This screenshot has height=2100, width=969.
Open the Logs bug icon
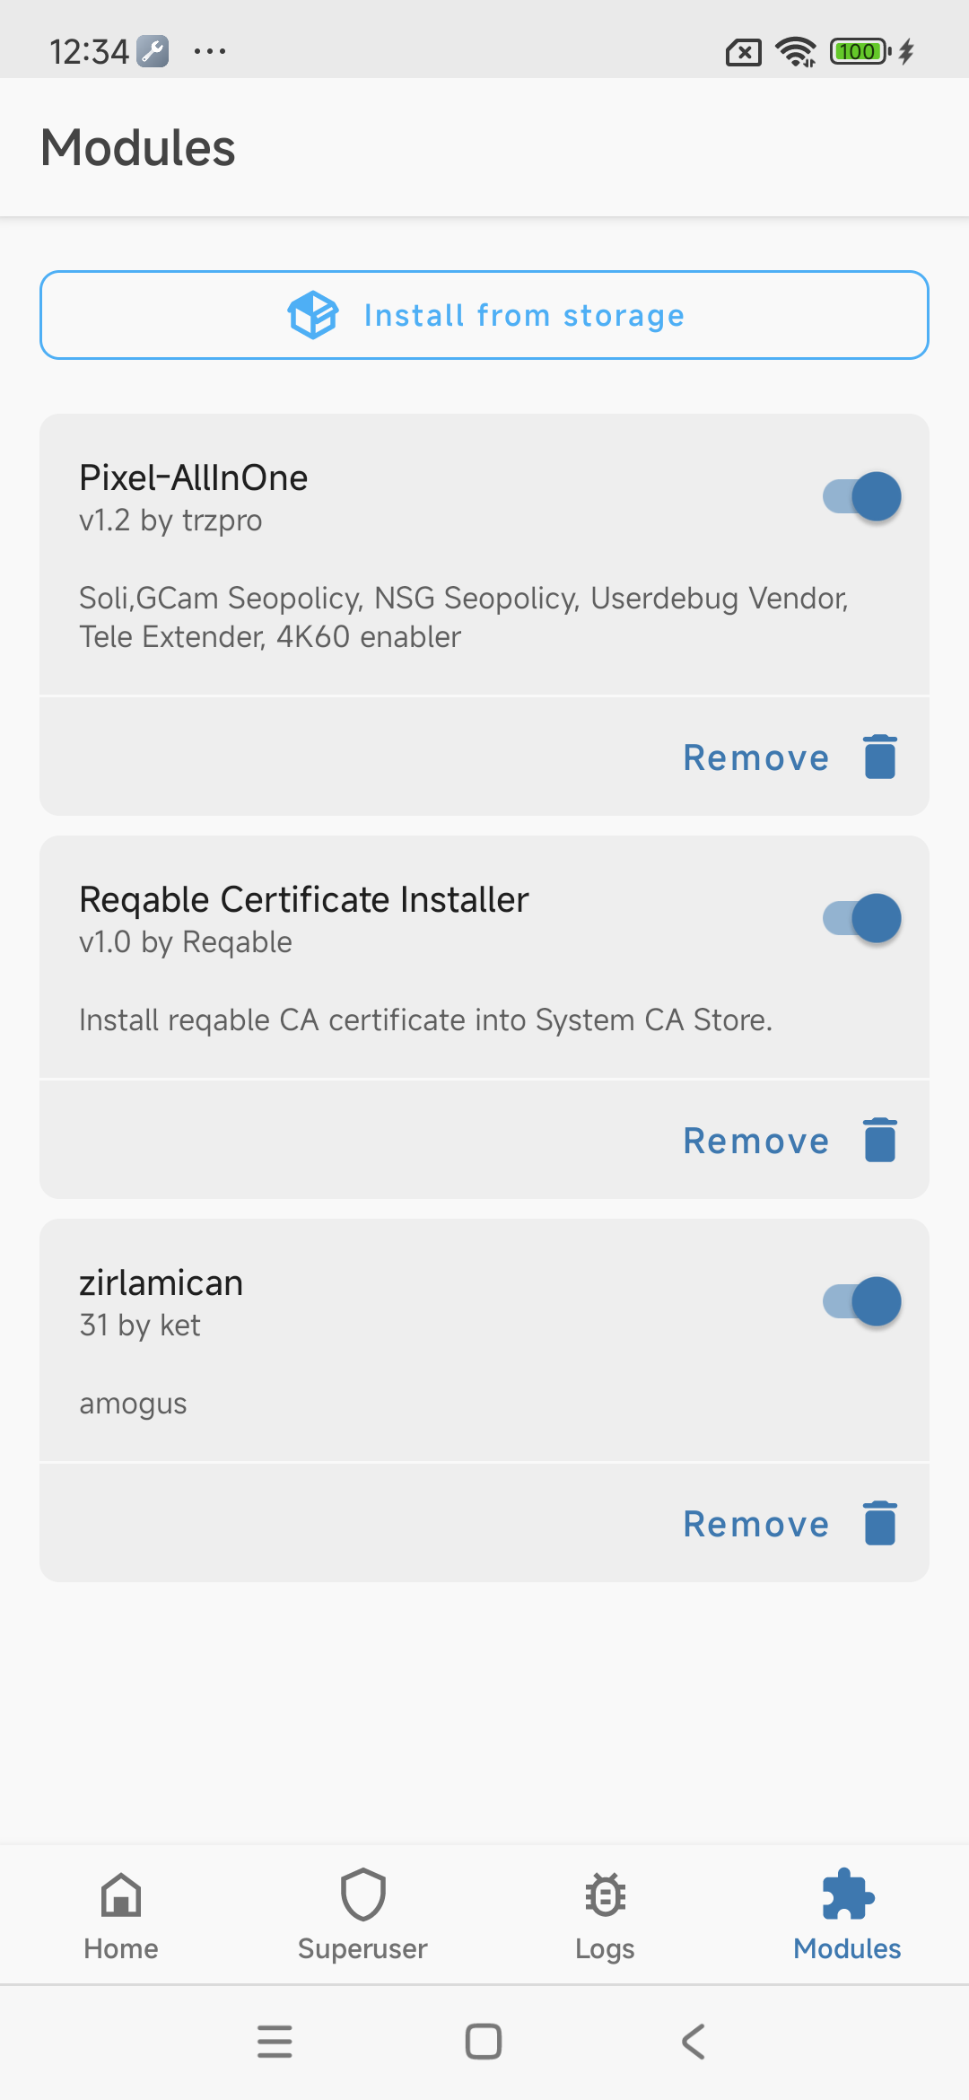coord(605,1895)
